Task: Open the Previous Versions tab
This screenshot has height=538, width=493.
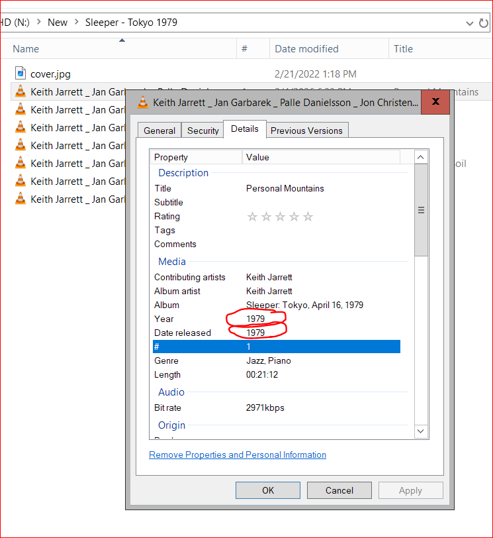Action: [x=306, y=131]
